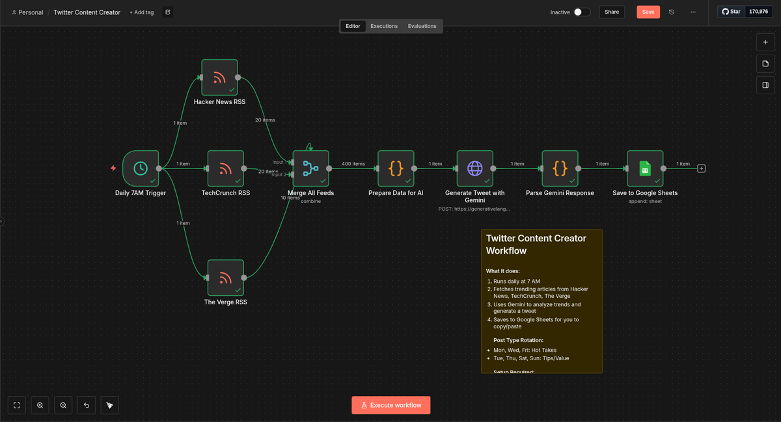The width and height of the screenshot is (781, 422).
Task: Click the Parse Gemini Response label
Action: pos(560,193)
